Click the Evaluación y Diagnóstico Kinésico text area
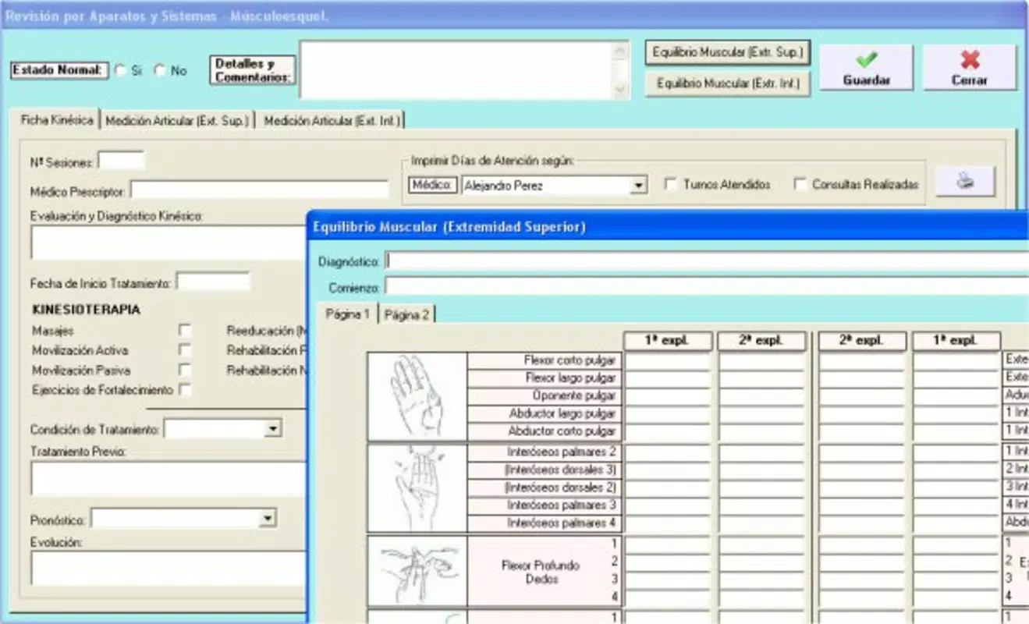This screenshot has width=1029, height=624. [x=169, y=243]
